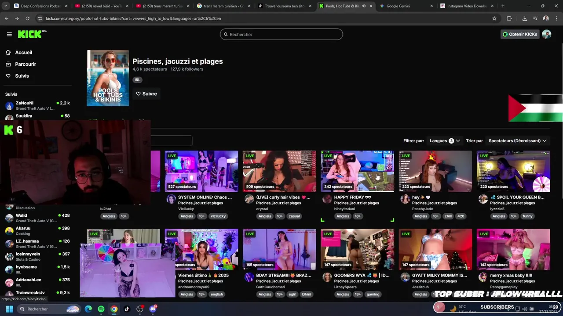Open a new browser tab with the plus button
This screenshot has width=563, height=316.
click(503, 6)
